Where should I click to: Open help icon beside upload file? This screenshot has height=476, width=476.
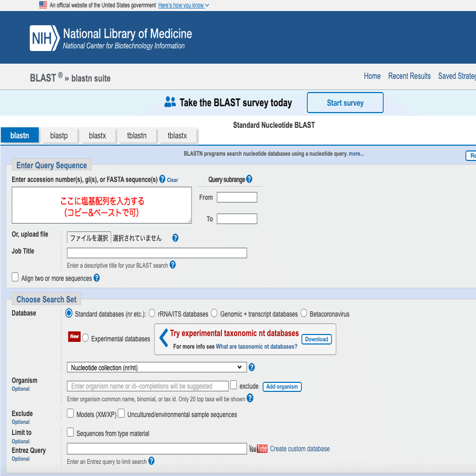click(175, 238)
